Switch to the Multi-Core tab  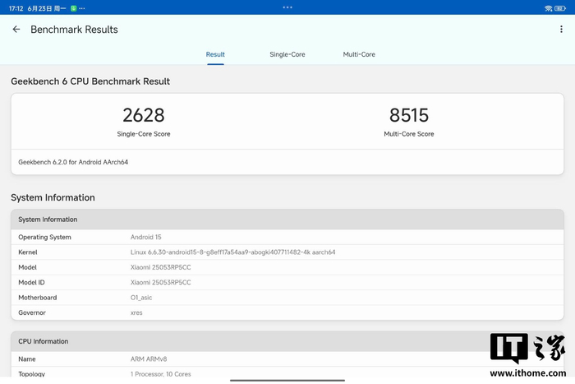point(359,54)
